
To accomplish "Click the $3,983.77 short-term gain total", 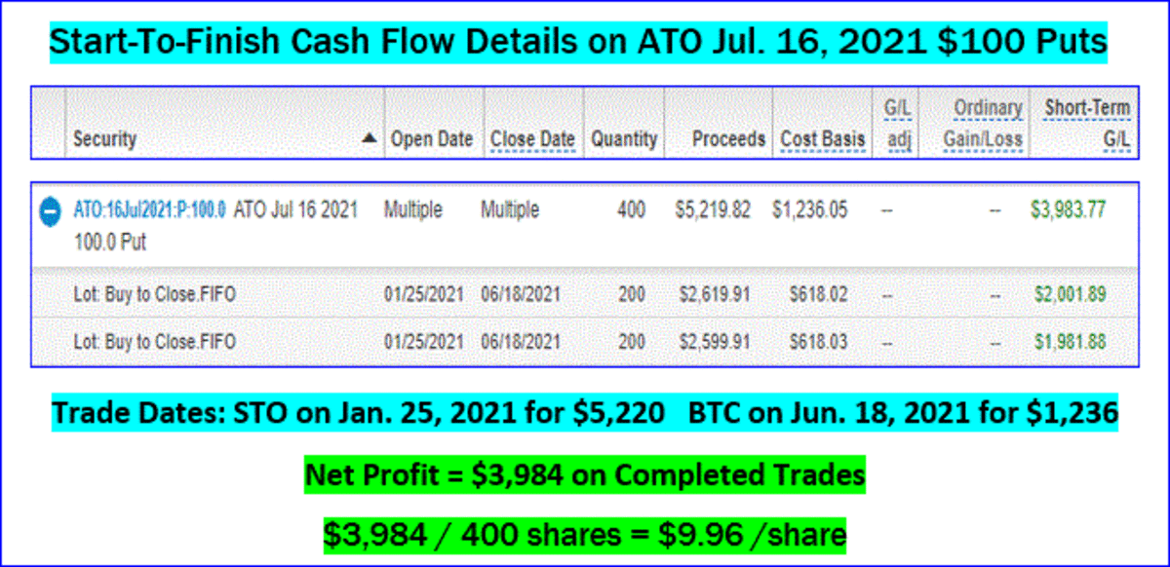I will point(1068,209).
